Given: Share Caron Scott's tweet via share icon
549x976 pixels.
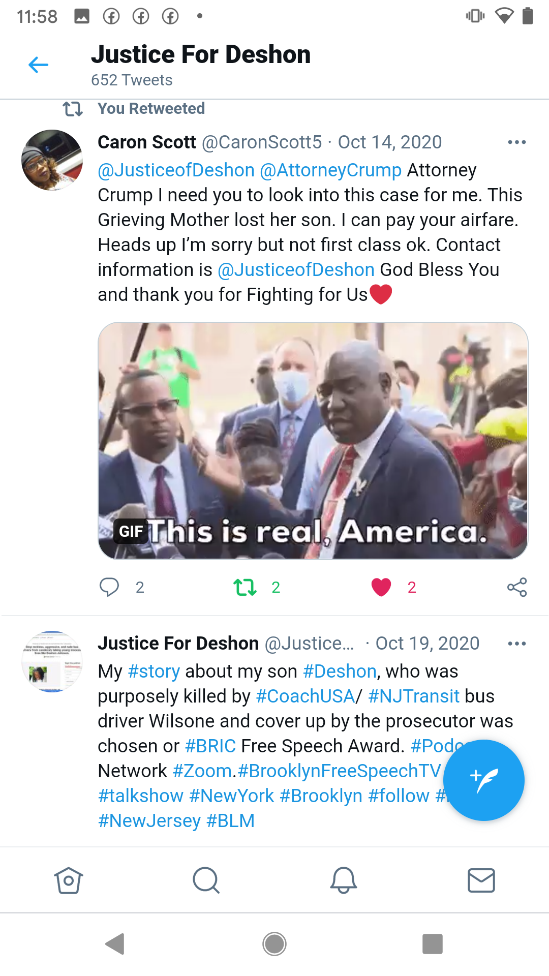Looking at the screenshot, I should pos(517,587).
